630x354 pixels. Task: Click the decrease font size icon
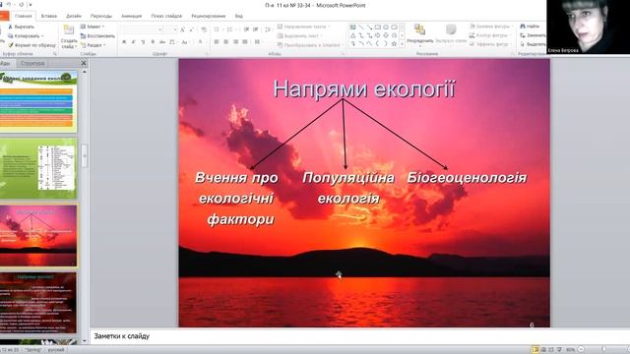point(192,29)
